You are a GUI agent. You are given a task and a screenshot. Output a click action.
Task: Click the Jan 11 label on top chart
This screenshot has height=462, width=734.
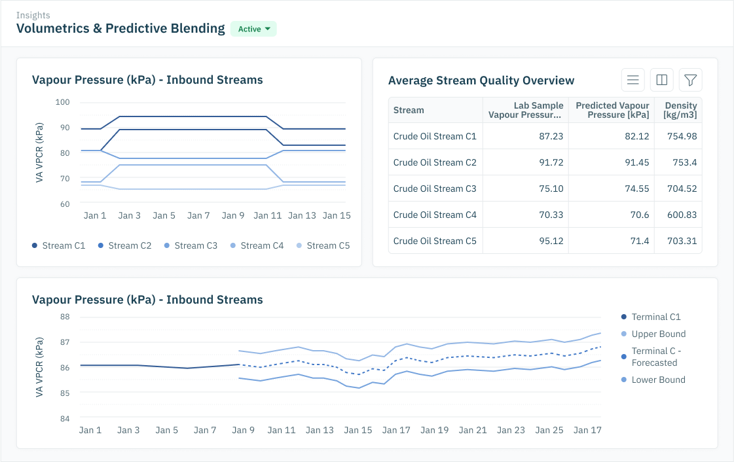268,215
